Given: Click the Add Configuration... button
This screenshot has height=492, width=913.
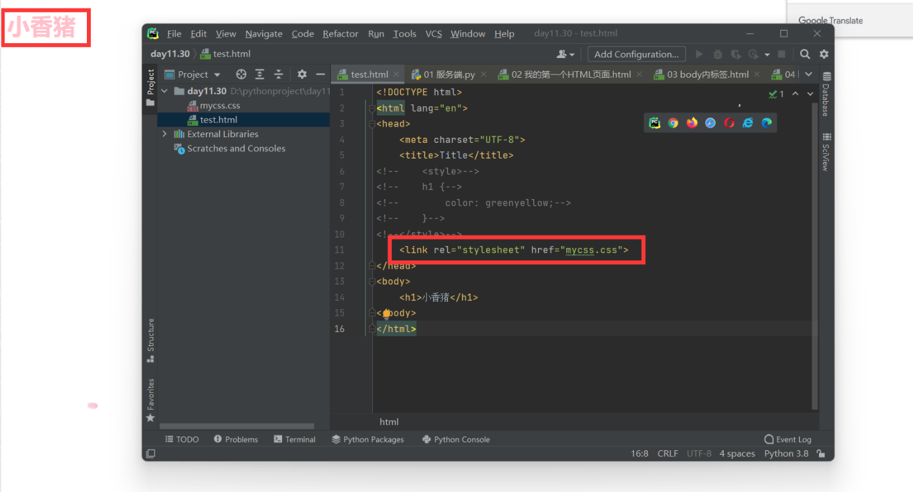Looking at the screenshot, I should coord(637,54).
